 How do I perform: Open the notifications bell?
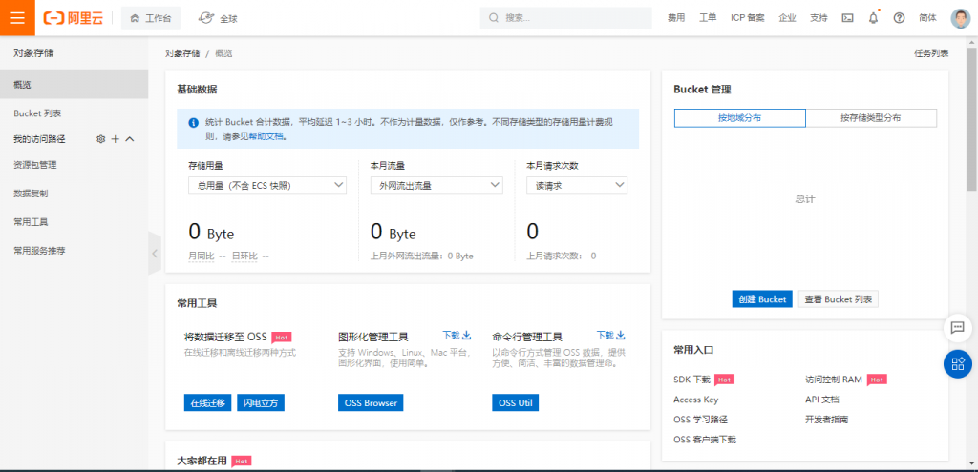(x=873, y=18)
